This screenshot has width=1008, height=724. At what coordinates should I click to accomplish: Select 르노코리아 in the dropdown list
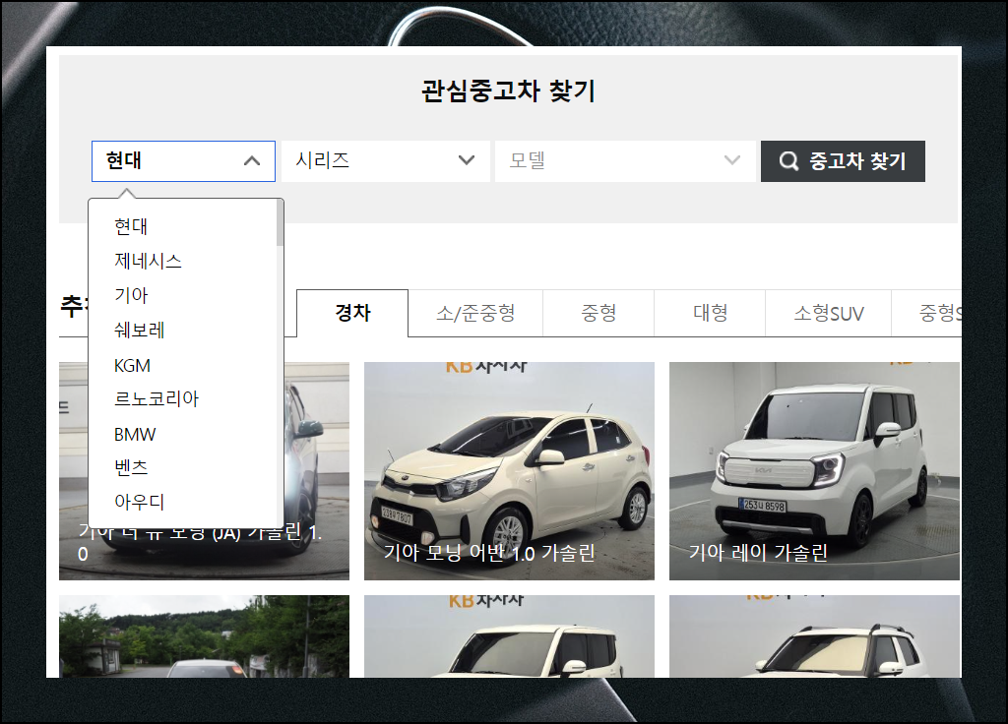pyautogui.click(x=157, y=399)
